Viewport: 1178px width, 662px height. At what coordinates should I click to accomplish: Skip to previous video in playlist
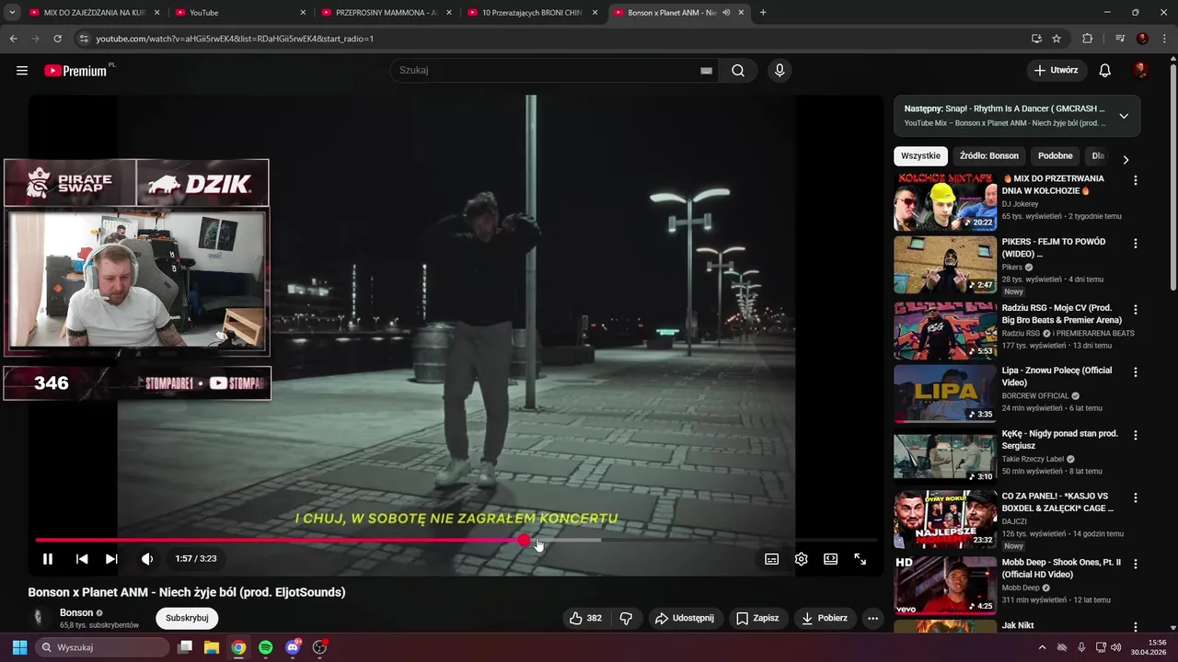click(x=82, y=559)
